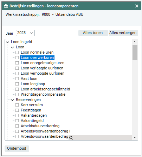Screen dimensions: 142x157
Task: Open the Jaar 2023 dropdown
Action: click(x=25, y=33)
